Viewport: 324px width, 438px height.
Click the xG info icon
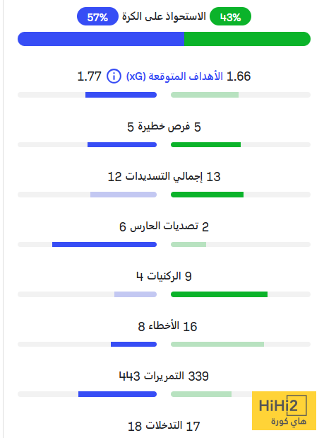[114, 76]
